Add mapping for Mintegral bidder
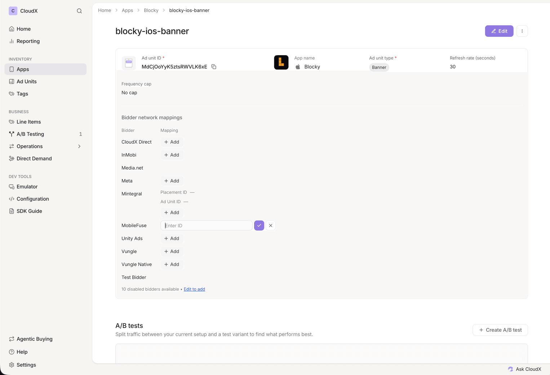The image size is (550, 375). 172,213
